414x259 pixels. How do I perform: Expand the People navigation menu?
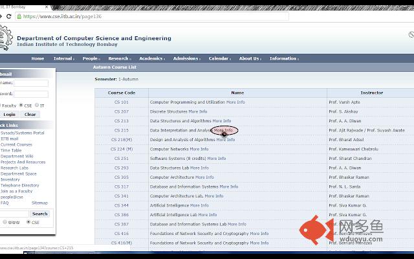[x=91, y=58]
